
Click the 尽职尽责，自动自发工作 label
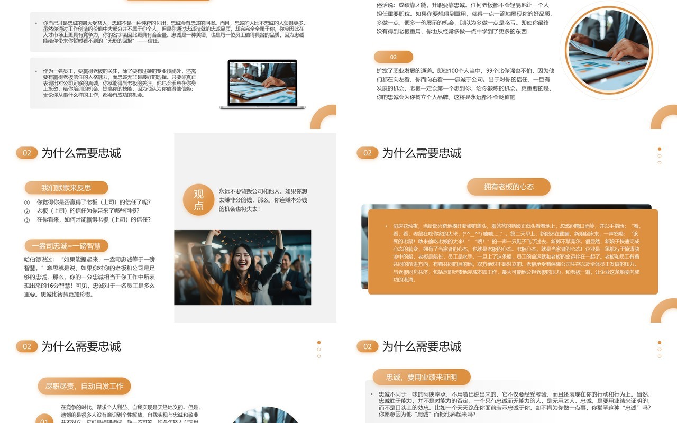point(84,386)
